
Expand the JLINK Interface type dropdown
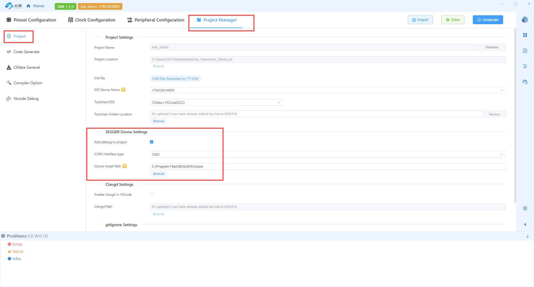pos(327,154)
